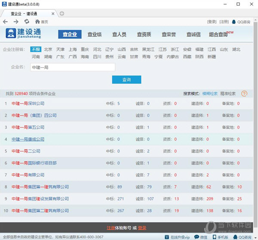
Task: Open 在线升级vip in status bar
Action: coord(177,237)
